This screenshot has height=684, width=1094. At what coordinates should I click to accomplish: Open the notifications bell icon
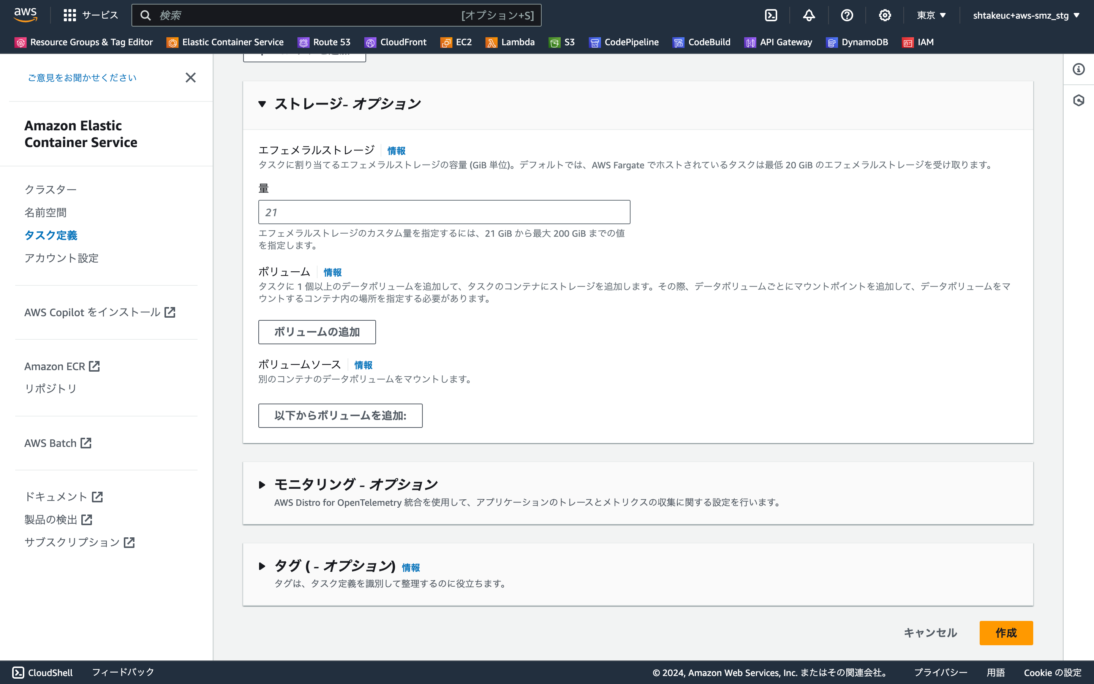(x=809, y=15)
